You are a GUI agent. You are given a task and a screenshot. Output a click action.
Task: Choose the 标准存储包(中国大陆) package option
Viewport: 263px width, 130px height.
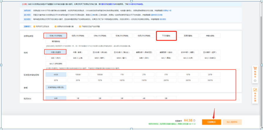point(56,87)
